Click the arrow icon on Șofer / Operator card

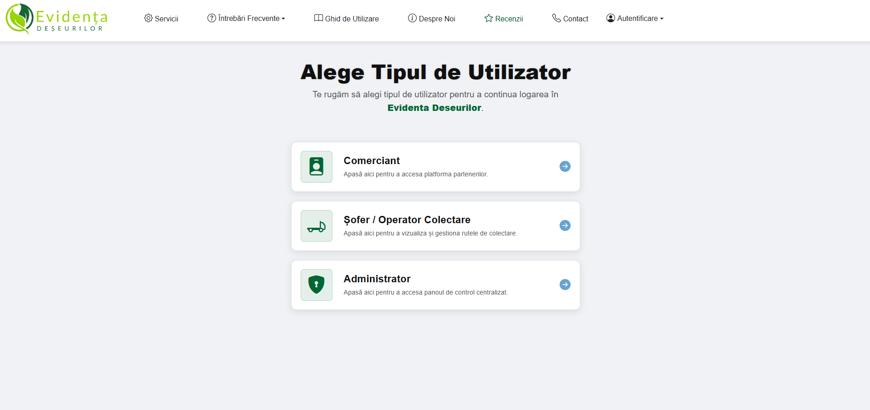pyautogui.click(x=565, y=225)
